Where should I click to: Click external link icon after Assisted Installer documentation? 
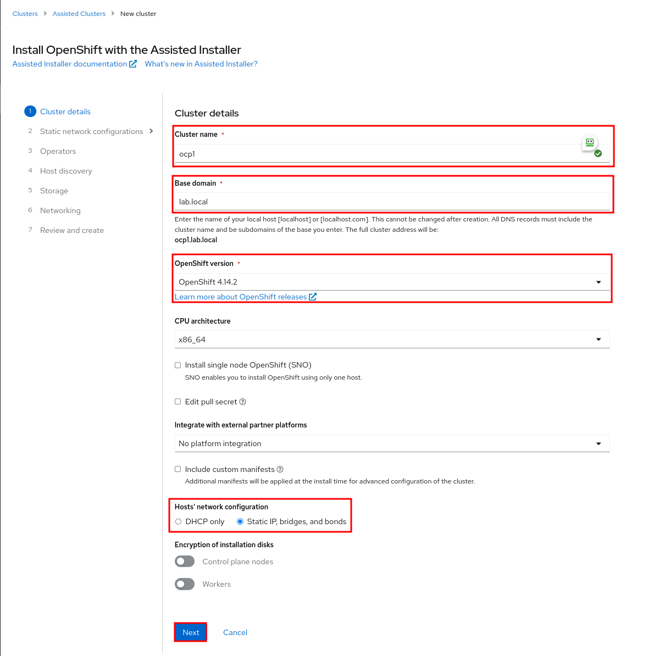pos(133,64)
